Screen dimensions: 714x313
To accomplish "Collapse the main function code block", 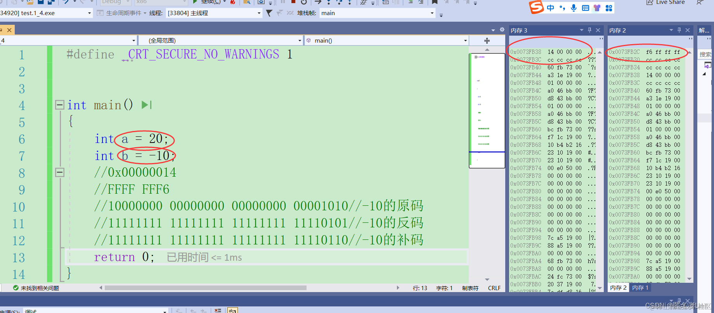I will (60, 105).
